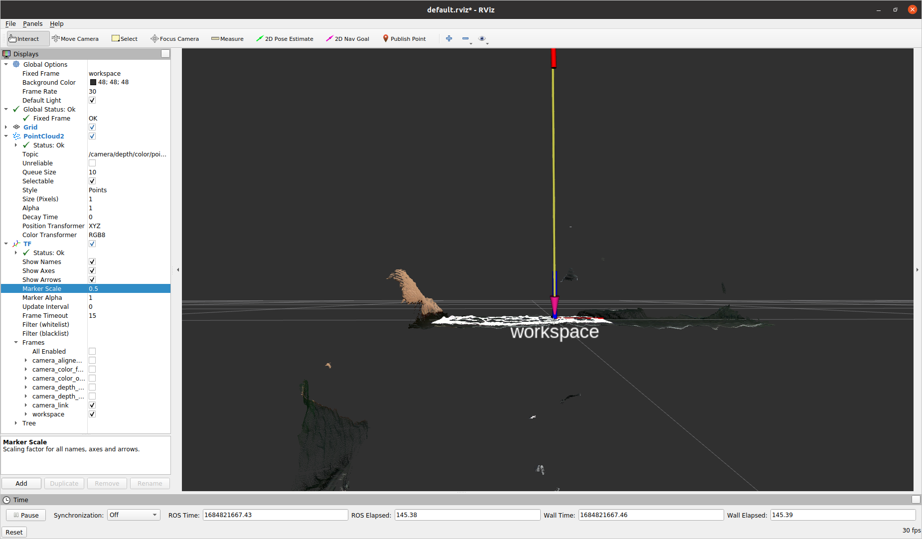Activate the Move Camera tool

tap(75, 38)
